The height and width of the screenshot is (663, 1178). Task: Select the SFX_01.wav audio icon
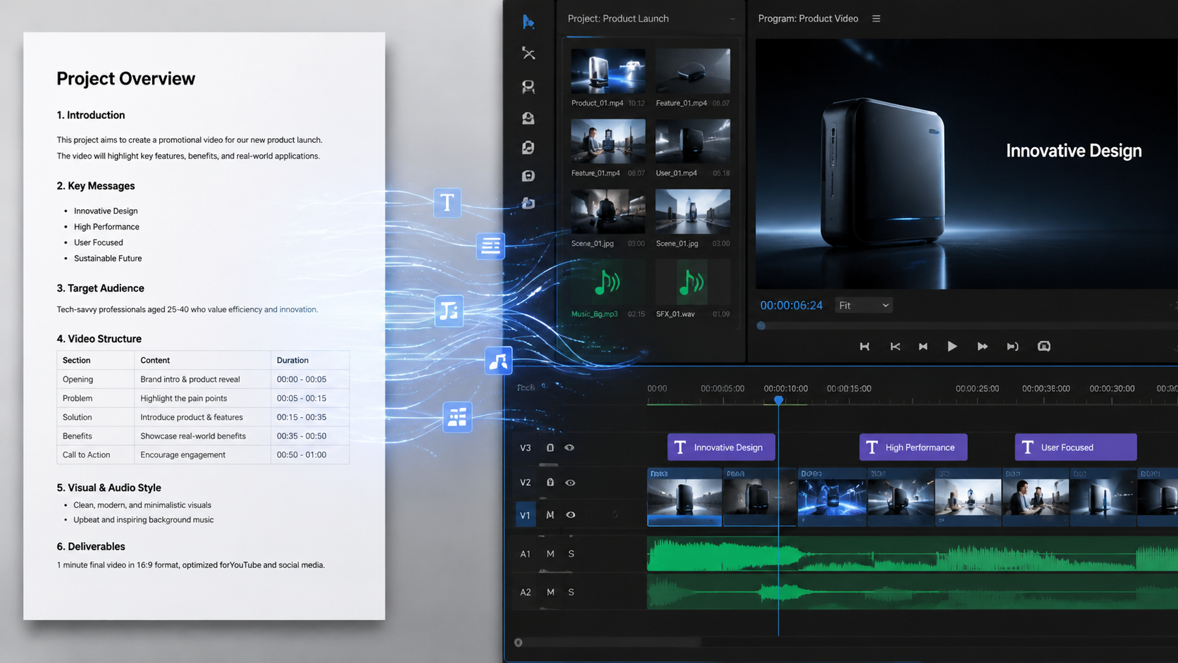pos(693,283)
